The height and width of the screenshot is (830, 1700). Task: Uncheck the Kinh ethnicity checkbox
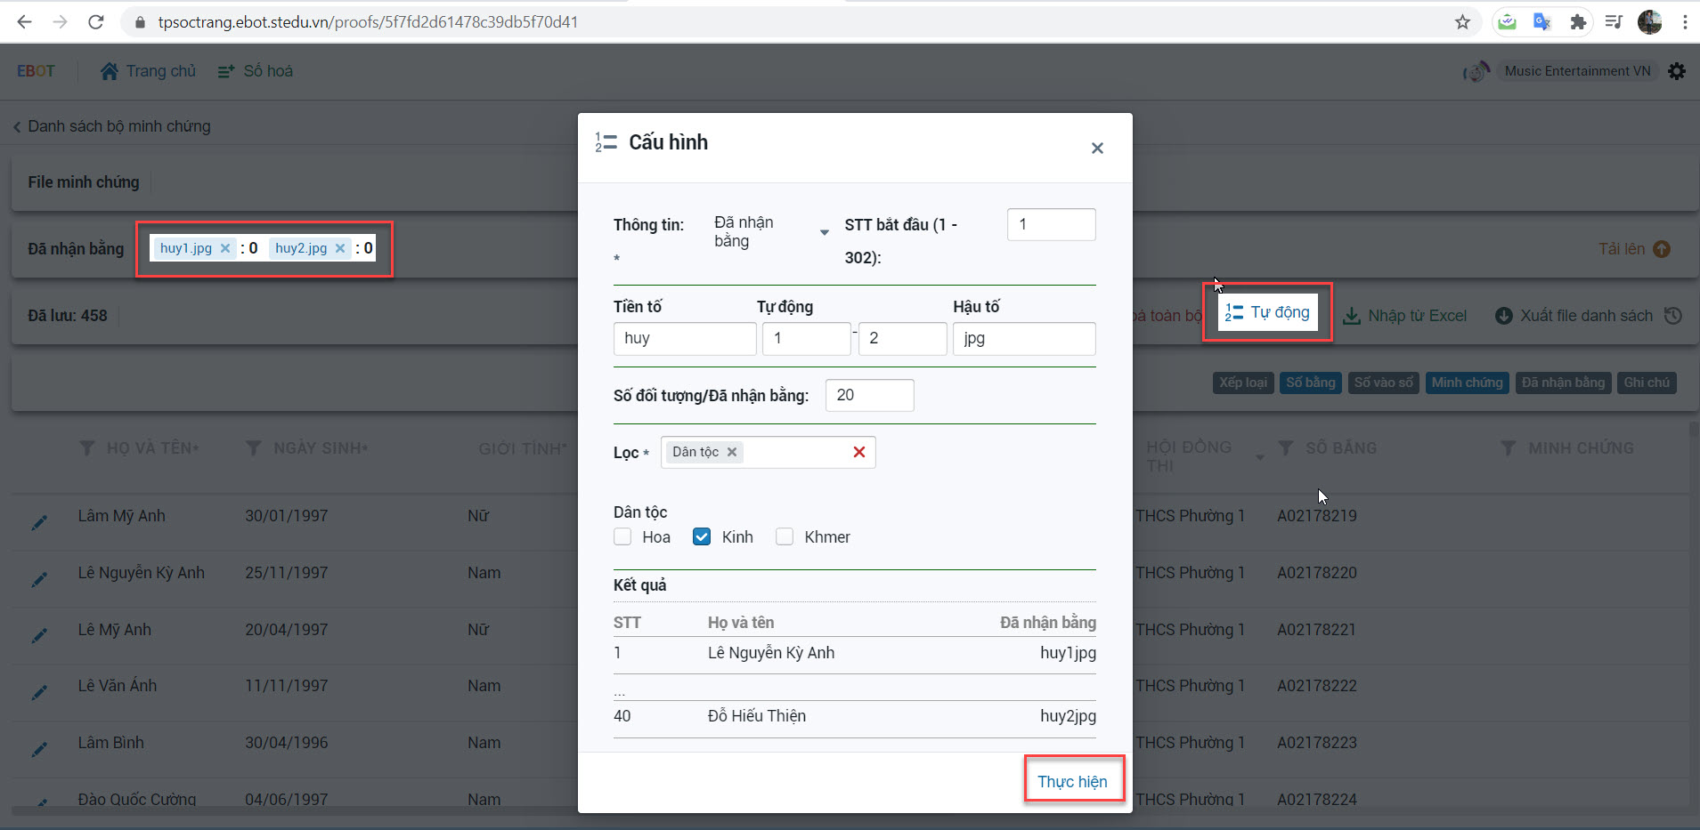(702, 536)
